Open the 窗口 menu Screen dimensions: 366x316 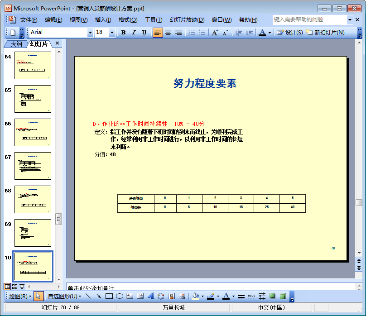(222, 20)
